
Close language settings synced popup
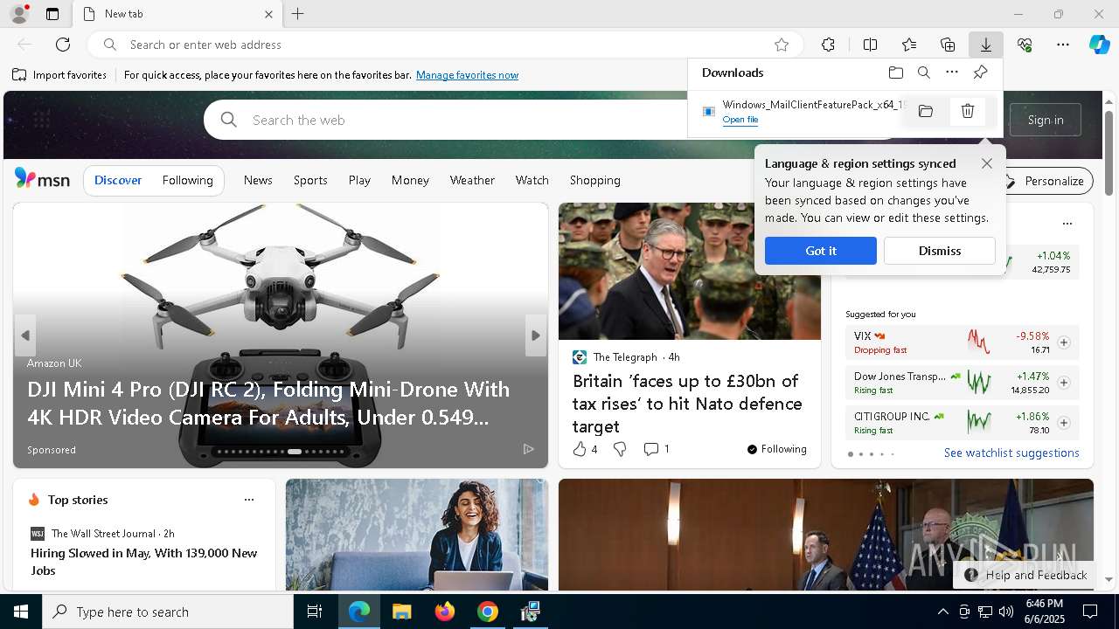987,163
